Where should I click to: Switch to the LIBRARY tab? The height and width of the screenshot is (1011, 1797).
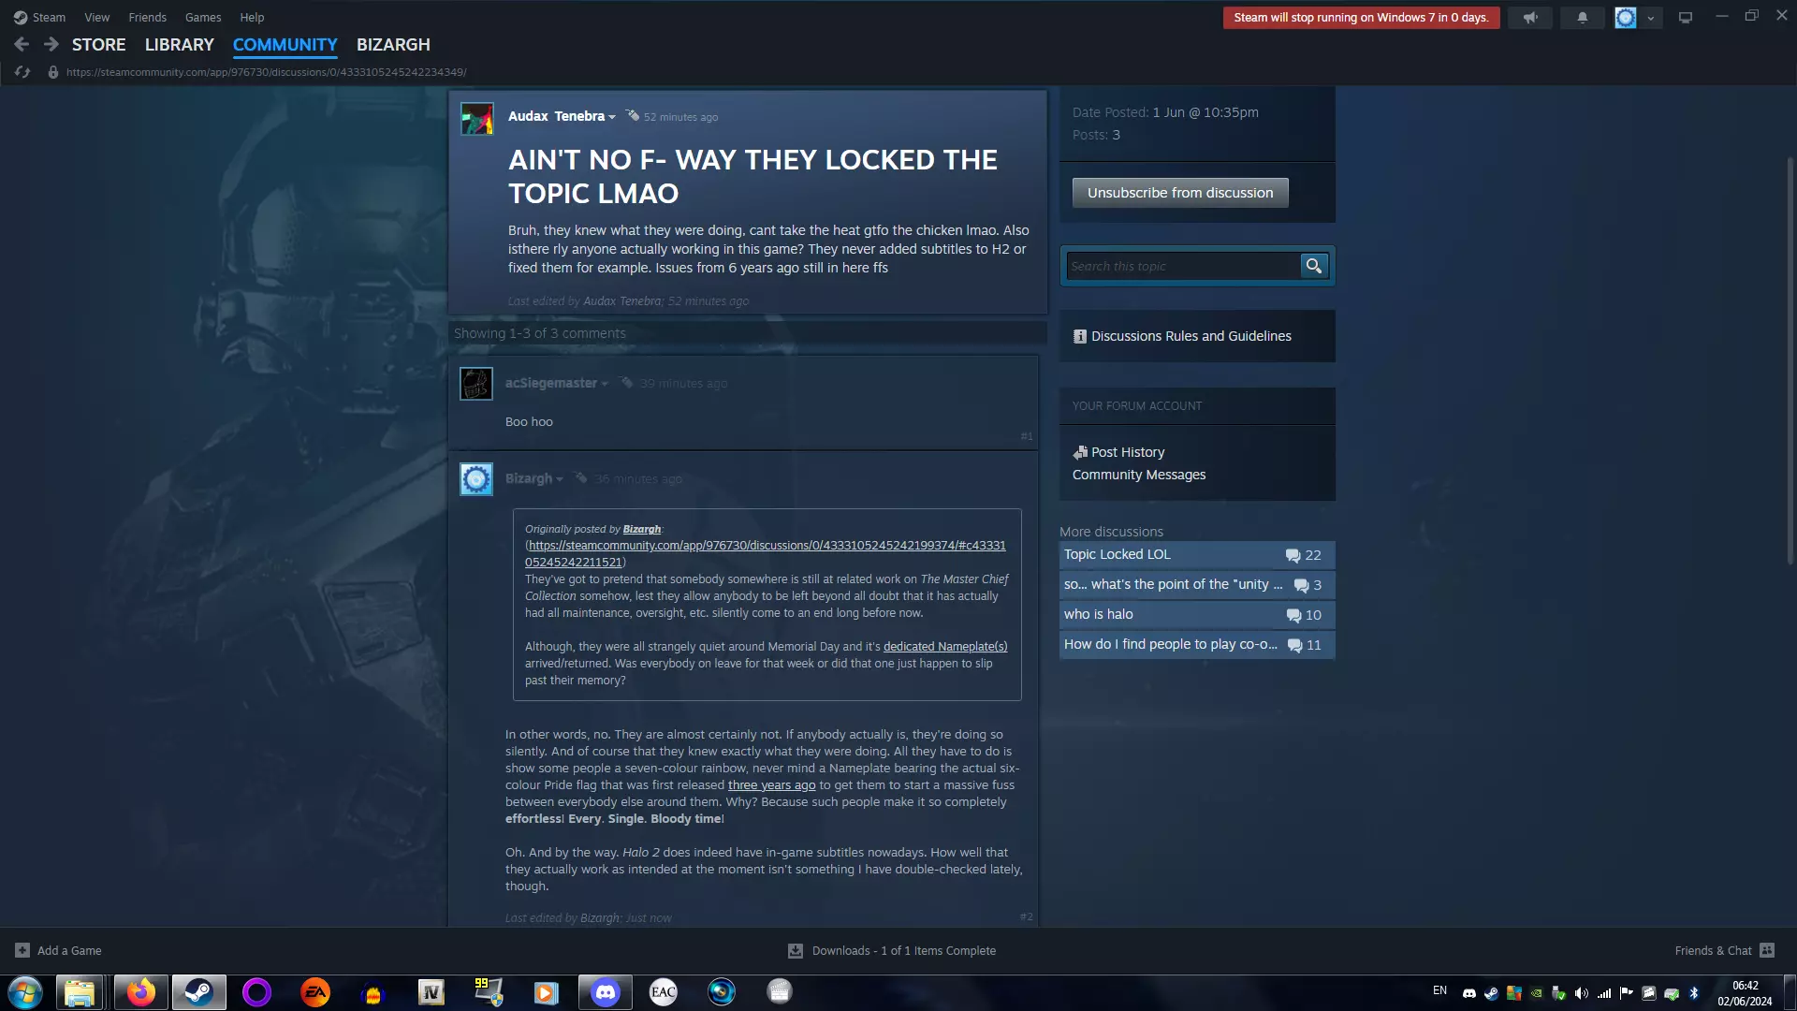click(x=179, y=44)
